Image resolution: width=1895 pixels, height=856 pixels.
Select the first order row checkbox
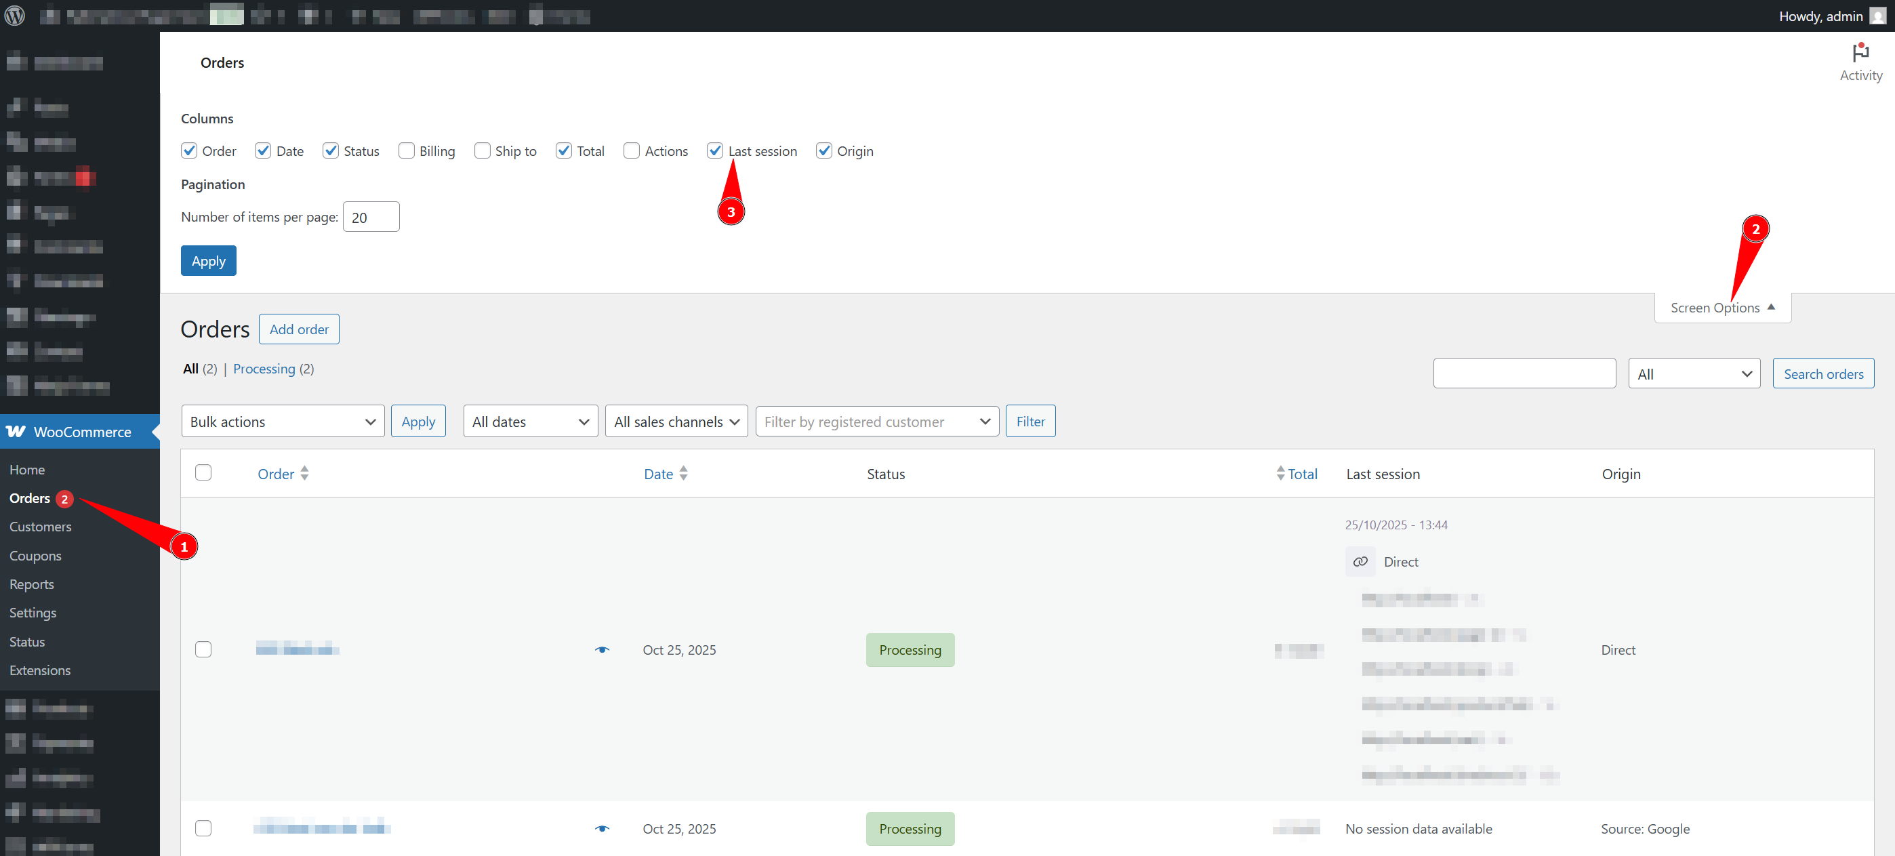point(203,649)
